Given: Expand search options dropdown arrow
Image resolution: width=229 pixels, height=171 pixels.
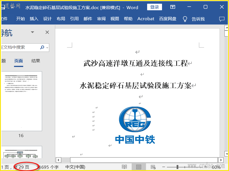Looking at the screenshot, I should point(47,48).
